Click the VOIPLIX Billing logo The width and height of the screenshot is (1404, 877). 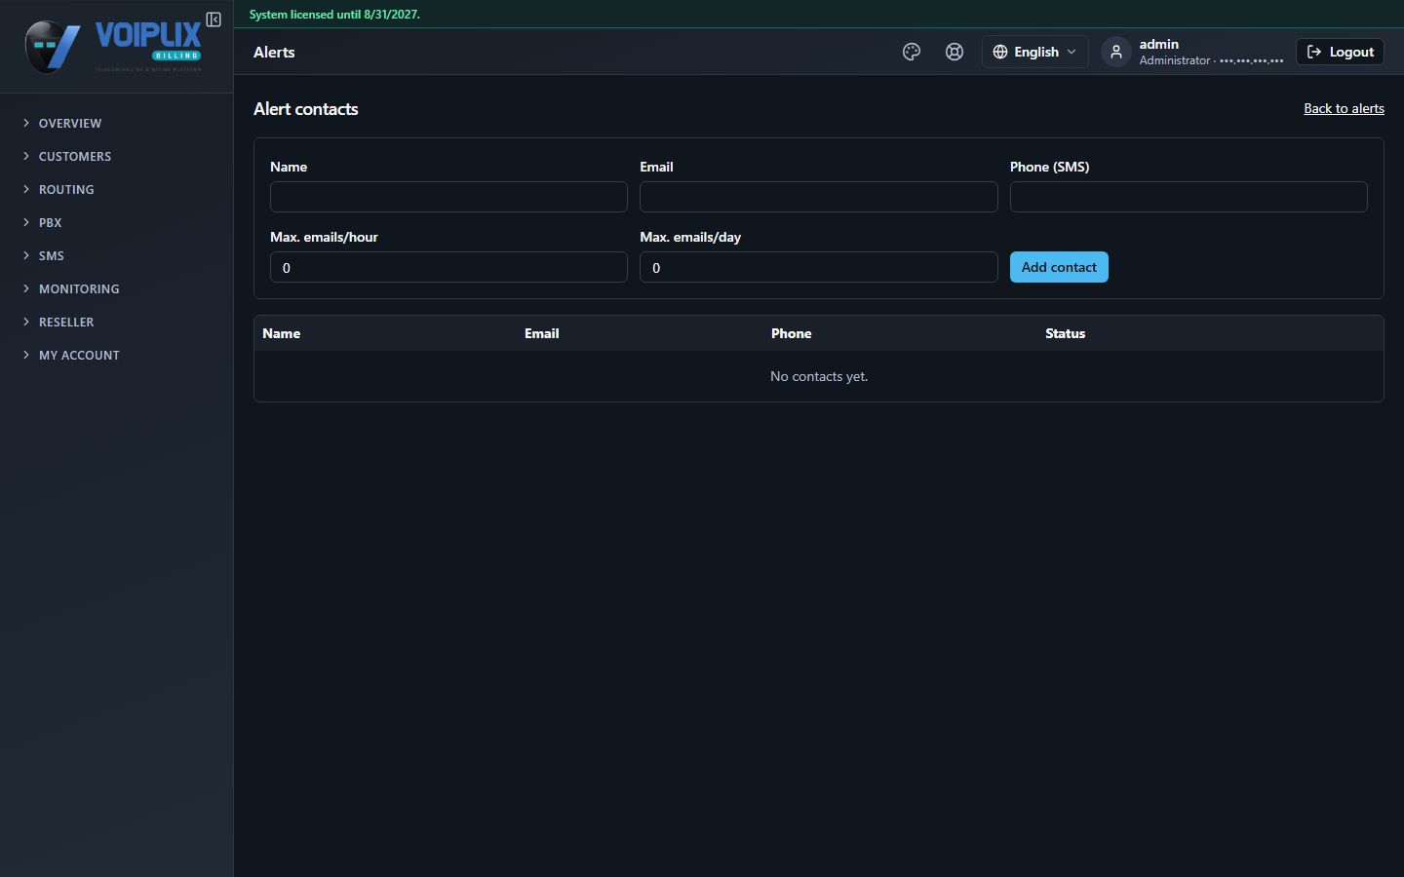[113, 46]
